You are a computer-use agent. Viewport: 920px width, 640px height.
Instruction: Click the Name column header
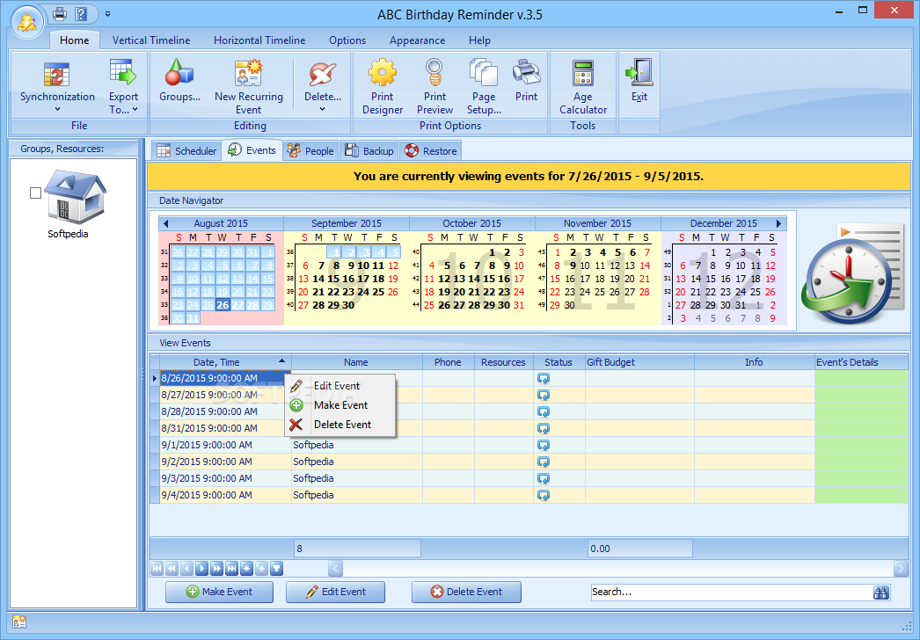[x=356, y=362]
